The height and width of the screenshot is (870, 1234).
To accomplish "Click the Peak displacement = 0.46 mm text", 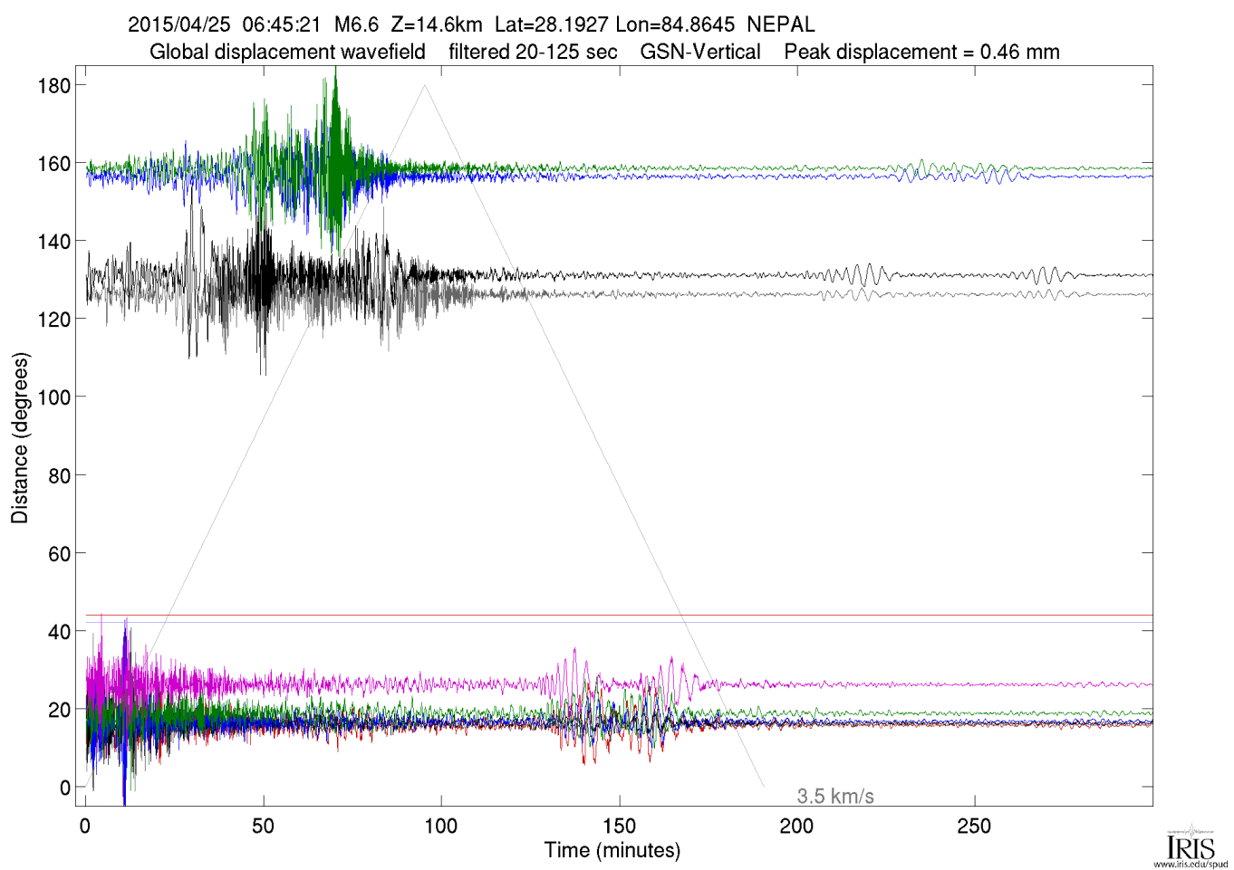I will point(921,52).
